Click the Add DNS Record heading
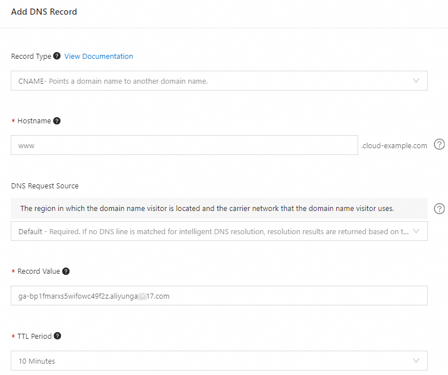Image resolution: width=448 pixels, height=375 pixels. 44,12
